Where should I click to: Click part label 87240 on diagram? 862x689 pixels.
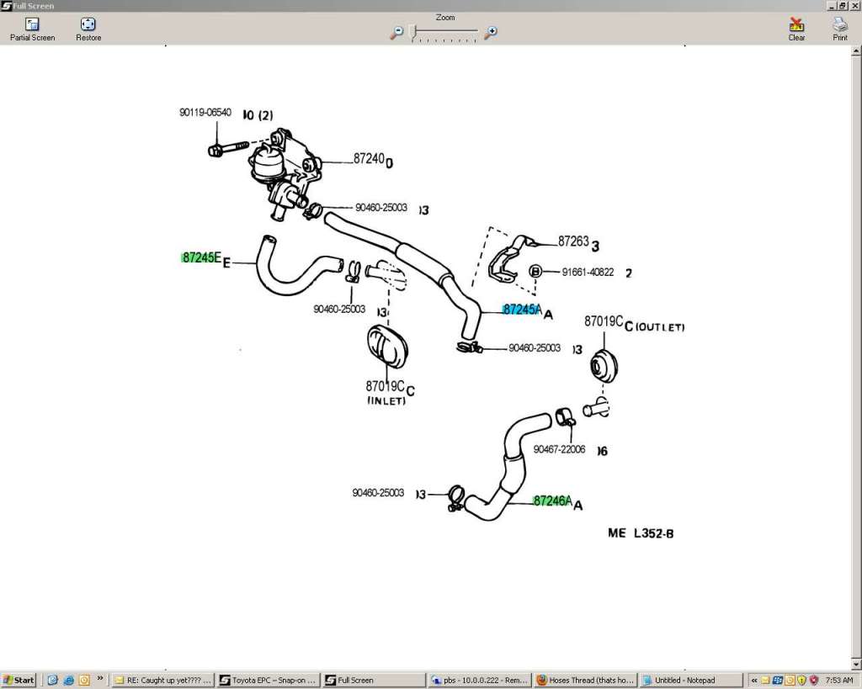click(x=369, y=158)
